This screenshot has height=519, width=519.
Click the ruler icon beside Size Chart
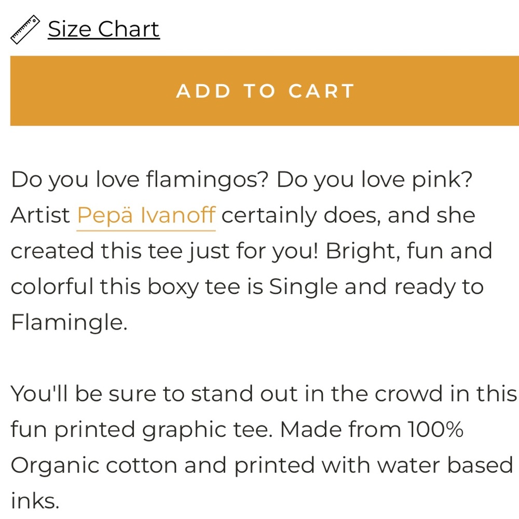click(x=25, y=30)
